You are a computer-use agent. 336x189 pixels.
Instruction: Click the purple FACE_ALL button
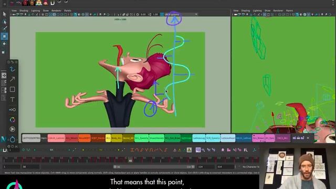pyautogui.click(x=282, y=138)
